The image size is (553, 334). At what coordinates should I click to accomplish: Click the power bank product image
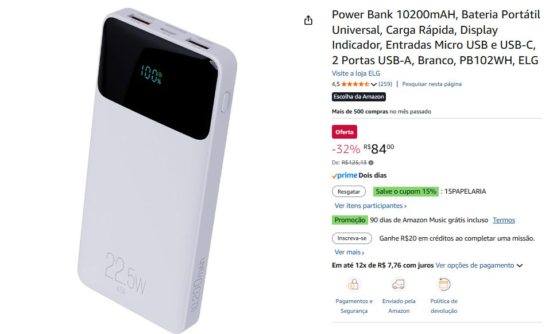pos(157,170)
